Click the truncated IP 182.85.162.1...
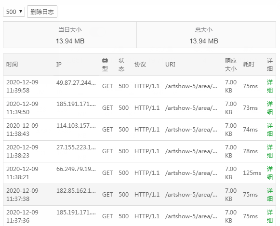Screen dimensions: 280x226 pos(76,191)
